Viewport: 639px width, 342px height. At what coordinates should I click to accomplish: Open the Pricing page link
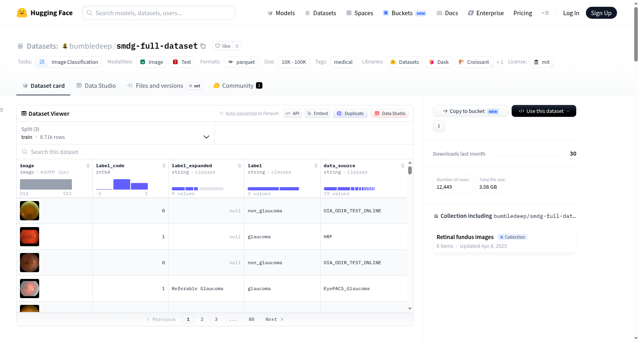[523, 13]
